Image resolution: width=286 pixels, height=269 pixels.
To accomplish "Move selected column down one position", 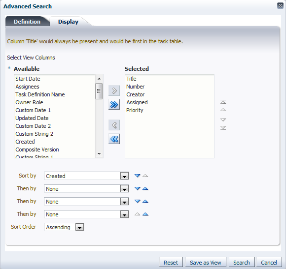I will pyautogui.click(x=223, y=120).
